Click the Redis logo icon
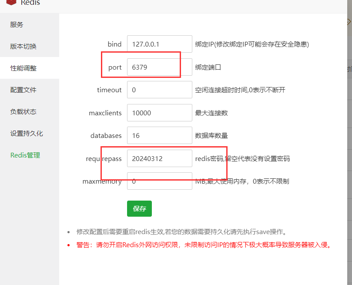 point(11,2)
